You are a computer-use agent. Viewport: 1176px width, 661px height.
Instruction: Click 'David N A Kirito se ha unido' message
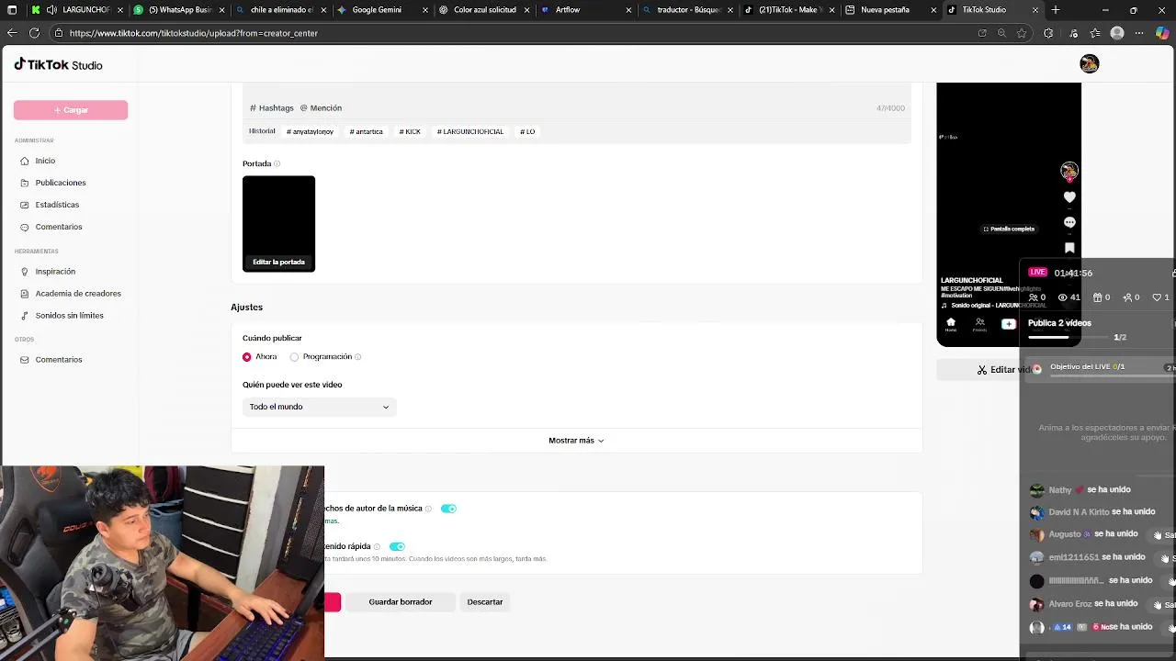(x=1092, y=512)
